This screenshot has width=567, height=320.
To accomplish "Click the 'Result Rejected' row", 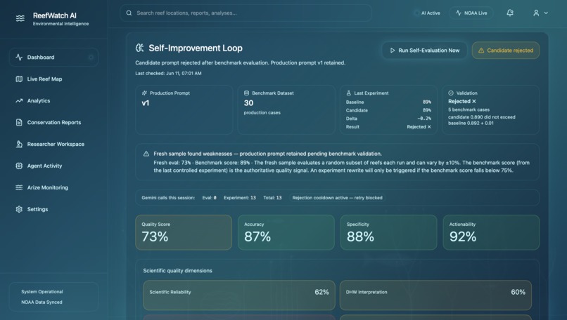I will (x=388, y=126).
